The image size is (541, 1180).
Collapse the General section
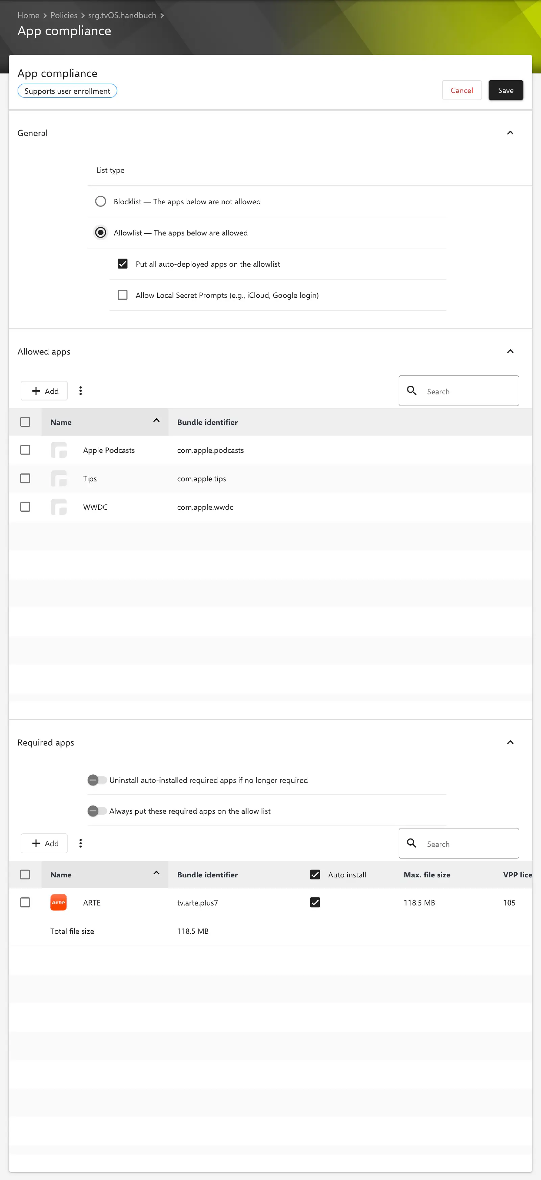[x=510, y=133]
